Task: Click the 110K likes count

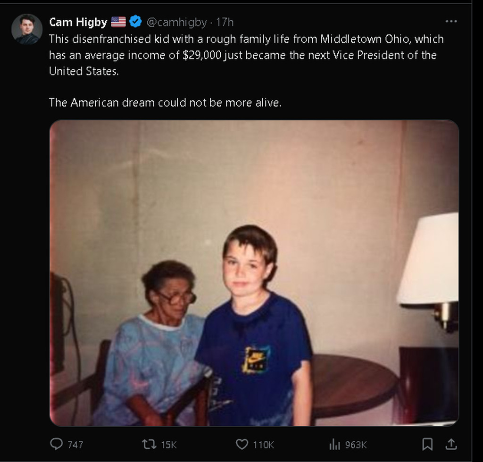Action: 263,445
